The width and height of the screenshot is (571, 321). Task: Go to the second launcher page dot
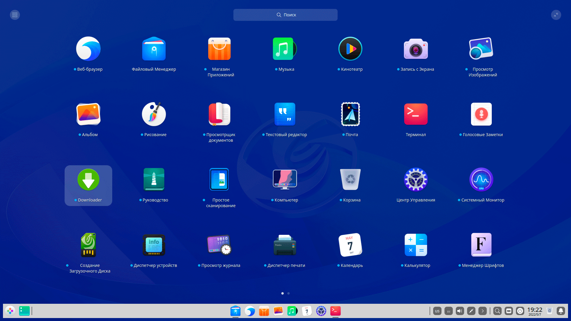point(288,293)
